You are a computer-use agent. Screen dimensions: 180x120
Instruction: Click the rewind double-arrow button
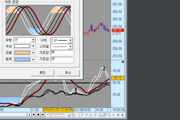[x=34, y=115]
